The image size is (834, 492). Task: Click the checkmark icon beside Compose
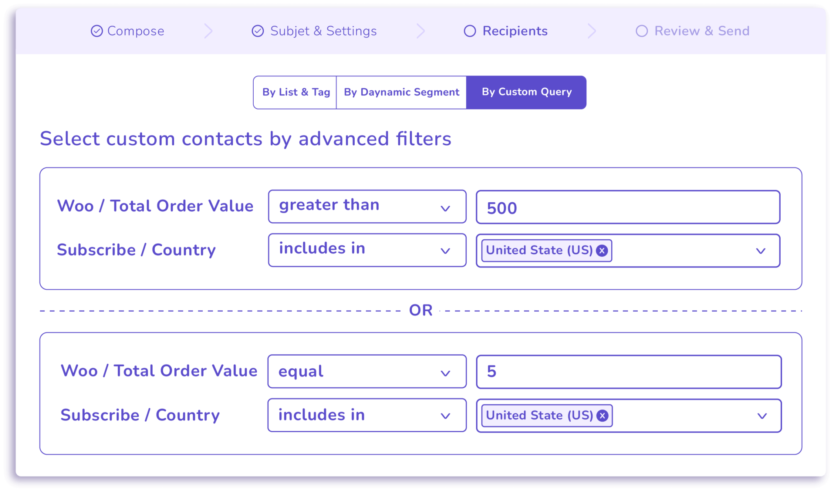click(x=97, y=31)
